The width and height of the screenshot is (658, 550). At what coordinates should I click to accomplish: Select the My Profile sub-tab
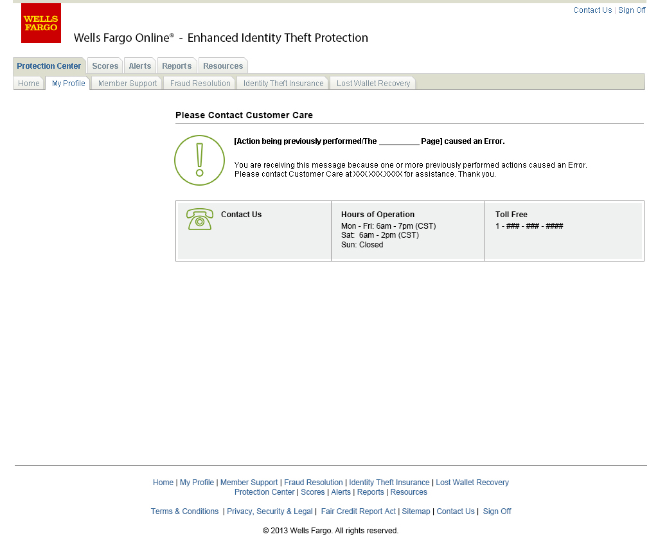pyautogui.click(x=68, y=83)
